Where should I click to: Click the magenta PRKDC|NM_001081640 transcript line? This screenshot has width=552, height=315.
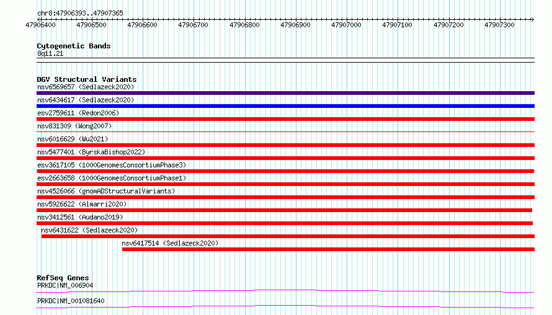point(285,306)
